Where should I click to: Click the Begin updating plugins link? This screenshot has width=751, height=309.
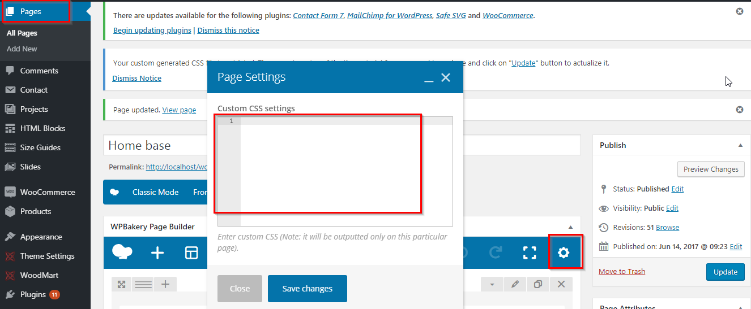click(x=152, y=30)
